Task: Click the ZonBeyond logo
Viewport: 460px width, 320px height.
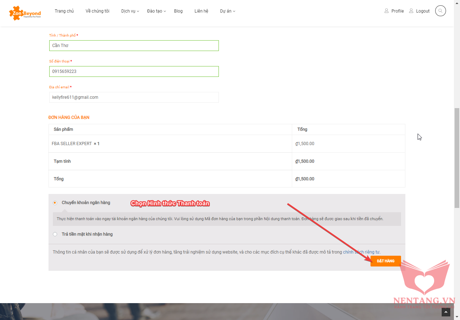Action: pos(25,13)
